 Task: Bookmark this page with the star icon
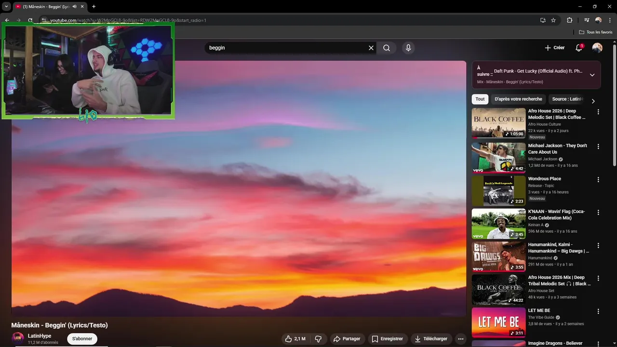point(553,20)
